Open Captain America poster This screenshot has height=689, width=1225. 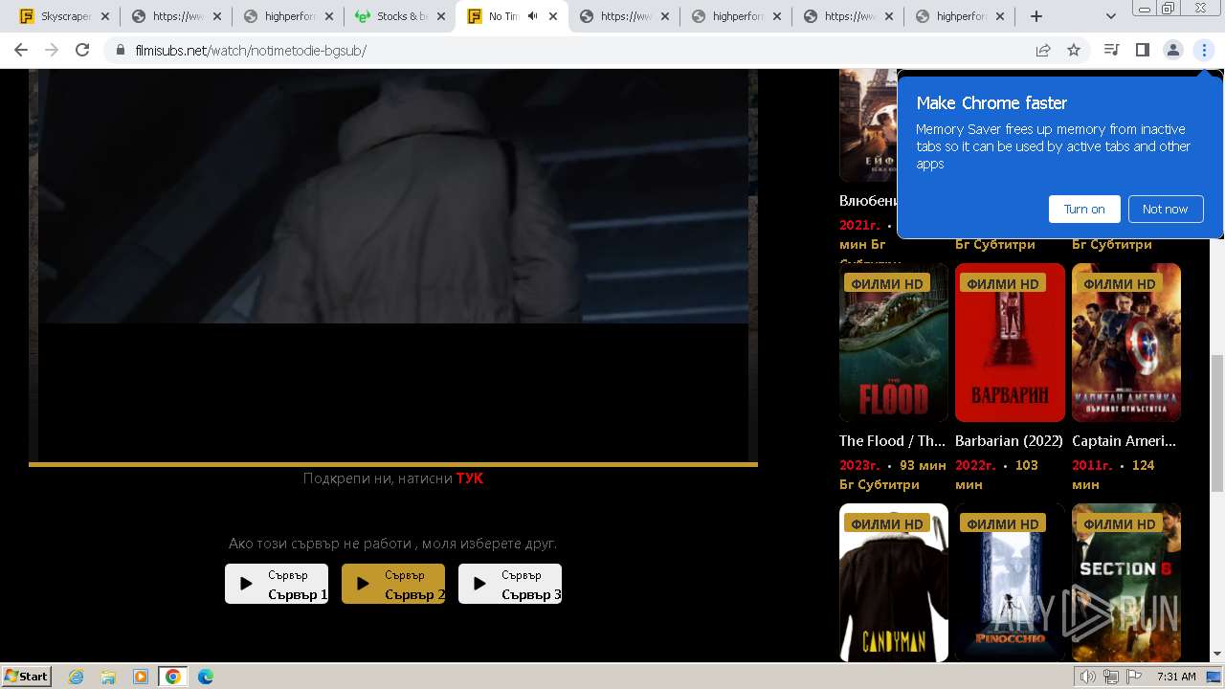[1126, 343]
